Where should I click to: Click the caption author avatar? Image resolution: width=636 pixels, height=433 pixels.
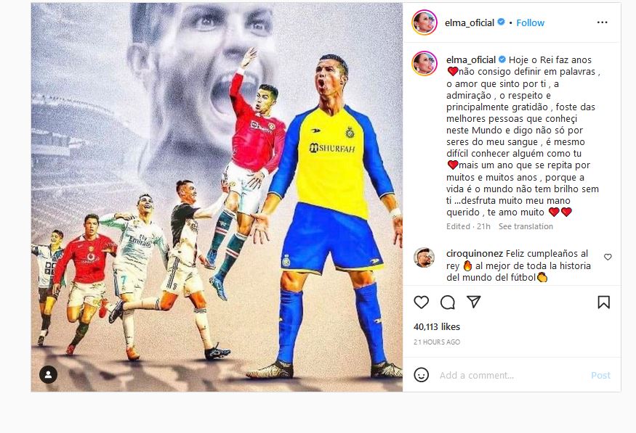pos(424,63)
